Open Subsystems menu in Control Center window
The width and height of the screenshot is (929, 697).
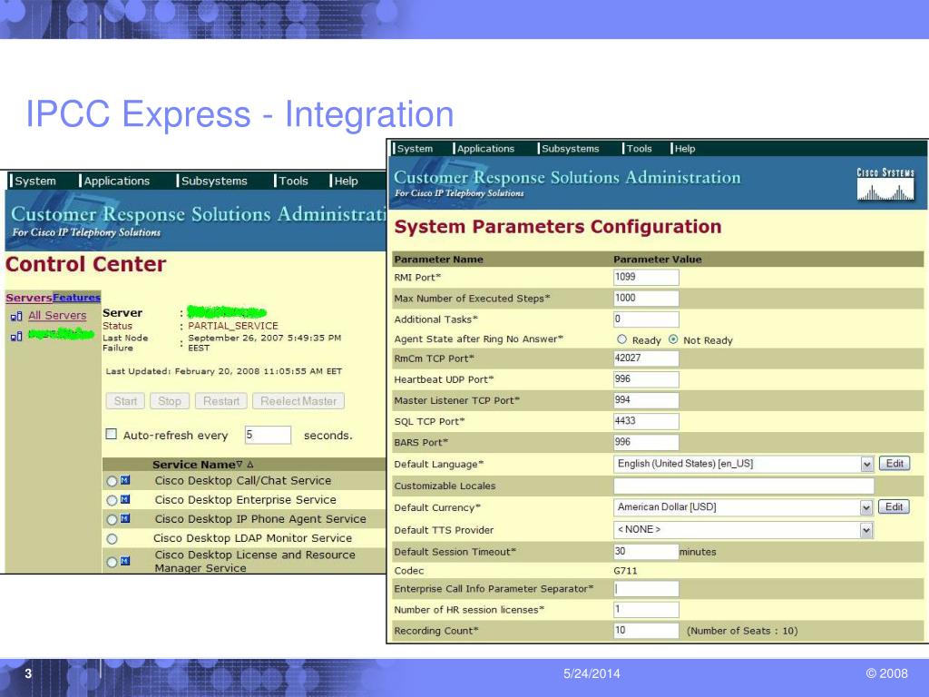pos(214,181)
